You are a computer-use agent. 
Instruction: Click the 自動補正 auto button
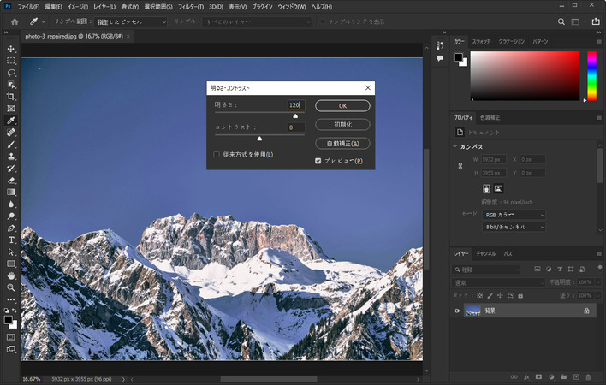click(342, 144)
